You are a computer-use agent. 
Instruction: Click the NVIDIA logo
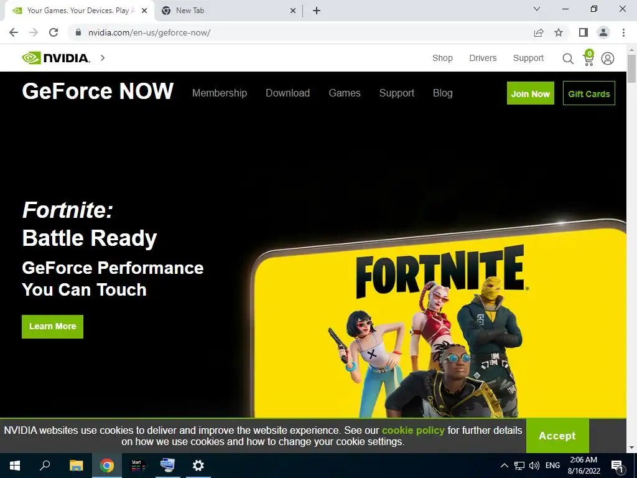(56, 58)
